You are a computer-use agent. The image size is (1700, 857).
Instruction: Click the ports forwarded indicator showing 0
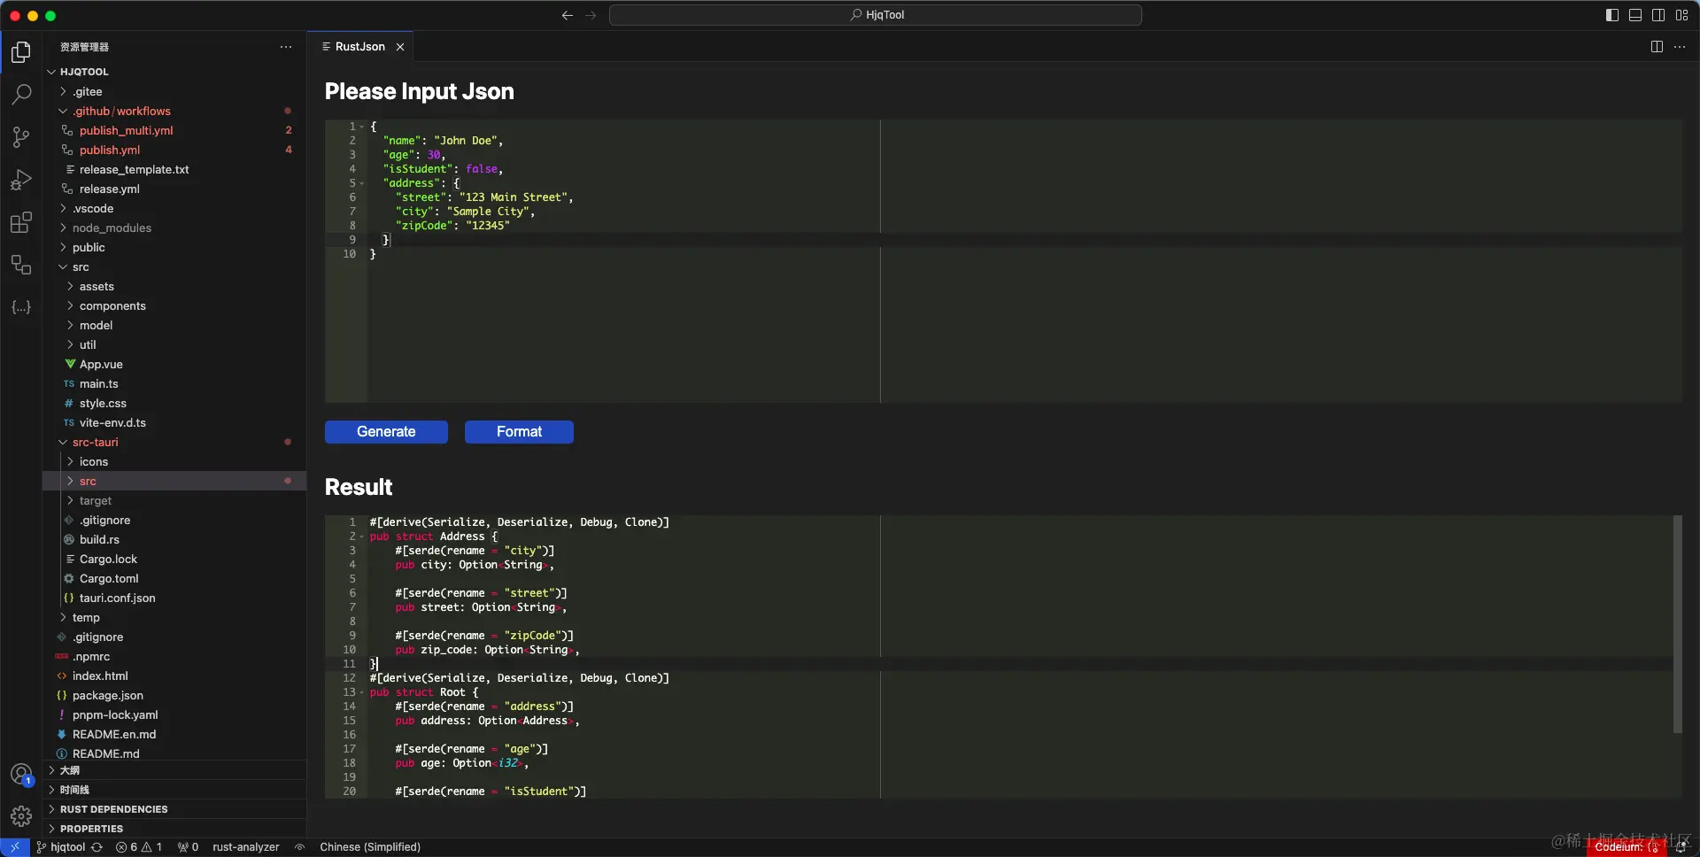click(188, 847)
